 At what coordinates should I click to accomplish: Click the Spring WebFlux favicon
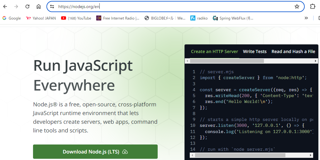click(x=215, y=18)
